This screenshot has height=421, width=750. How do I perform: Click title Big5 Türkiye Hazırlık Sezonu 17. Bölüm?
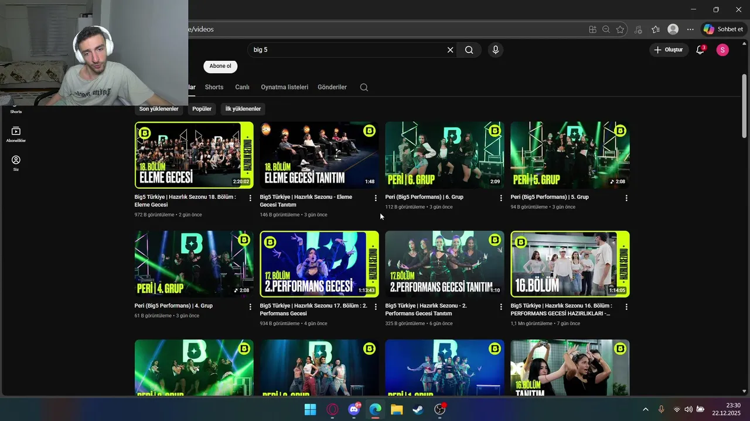(x=313, y=309)
